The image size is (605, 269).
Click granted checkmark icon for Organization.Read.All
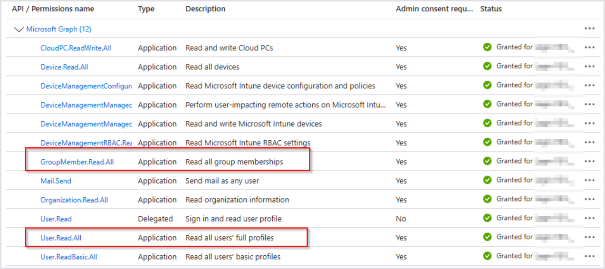(x=487, y=199)
